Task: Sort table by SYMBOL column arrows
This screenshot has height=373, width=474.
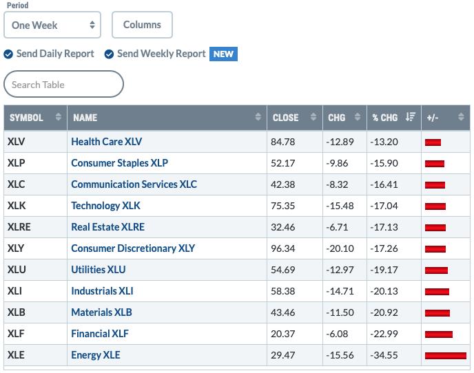Action: tap(59, 117)
